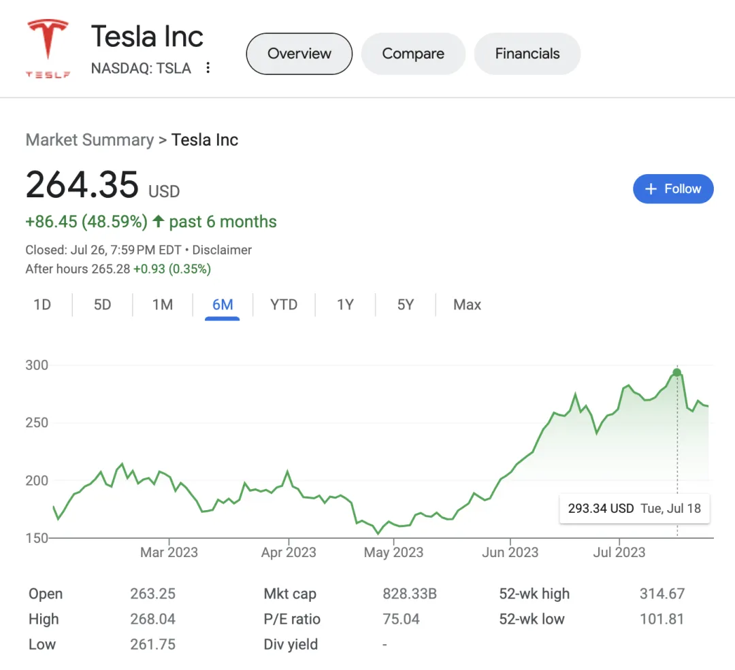This screenshot has height=670, width=735.
Task: Click the green up arrow indicator
Action: [x=158, y=222]
